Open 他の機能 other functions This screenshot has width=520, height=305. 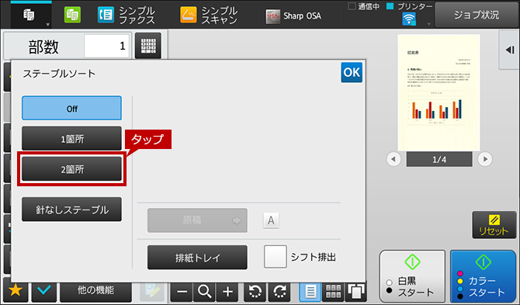pos(95,291)
